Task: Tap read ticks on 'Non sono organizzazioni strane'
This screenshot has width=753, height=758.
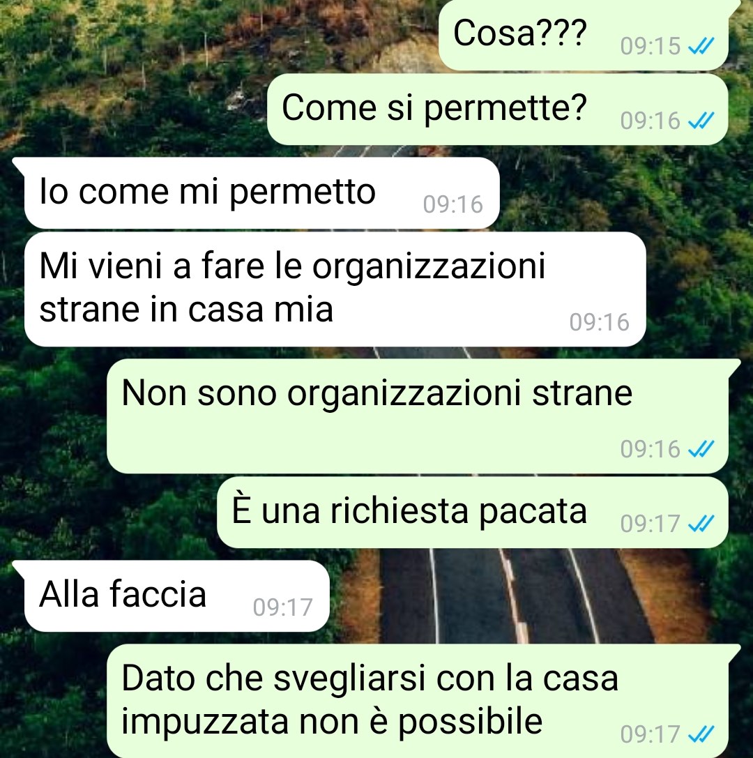Action: click(701, 449)
